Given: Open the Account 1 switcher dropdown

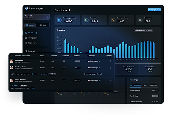Looking at the screenshot, I should coord(36,17).
